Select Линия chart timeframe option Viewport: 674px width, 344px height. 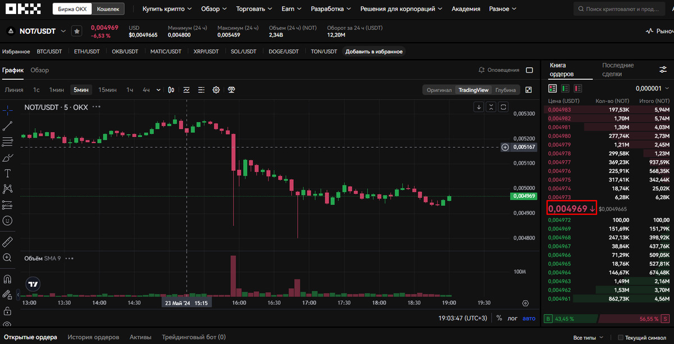pyautogui.click(x=14, y=90)
